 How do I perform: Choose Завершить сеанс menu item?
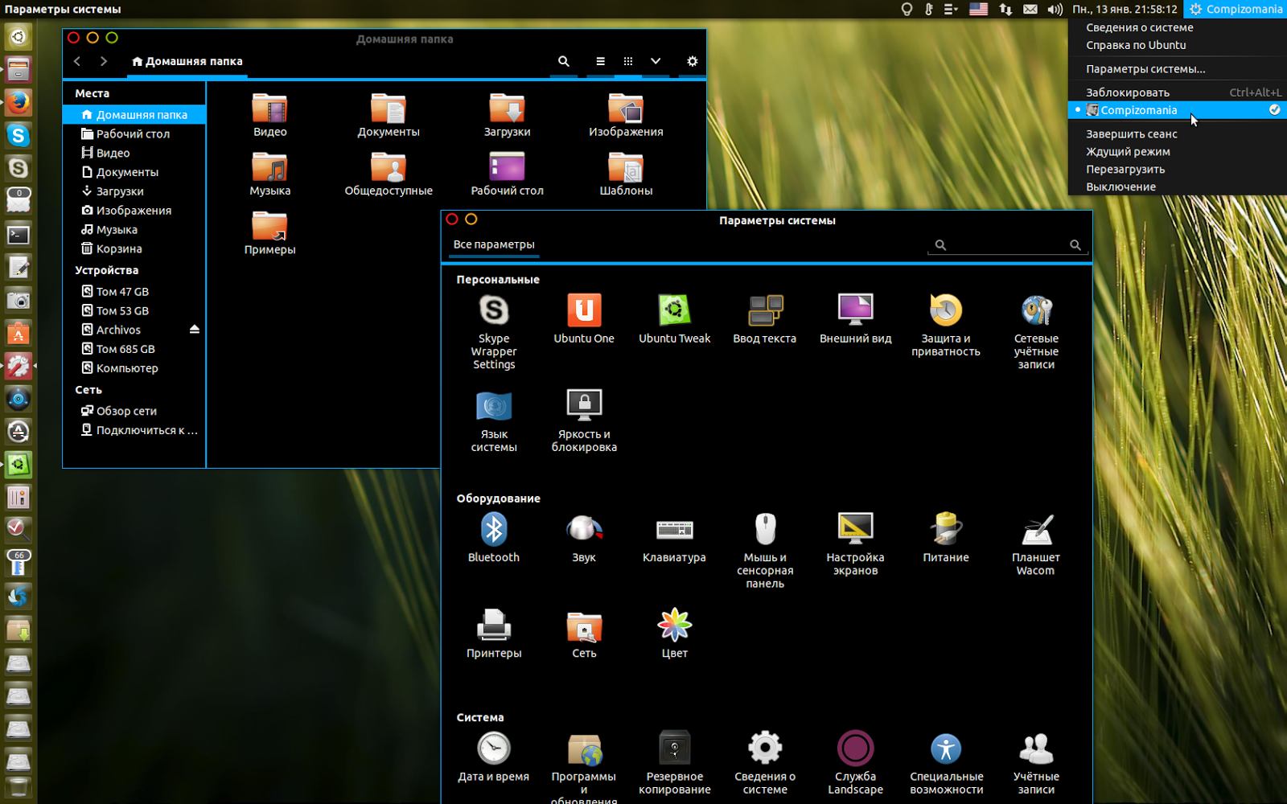point(1178,134)
